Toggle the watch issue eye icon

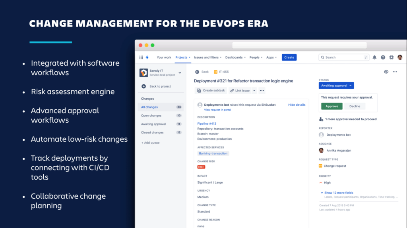pyautogui.click(x=386, y=72)
